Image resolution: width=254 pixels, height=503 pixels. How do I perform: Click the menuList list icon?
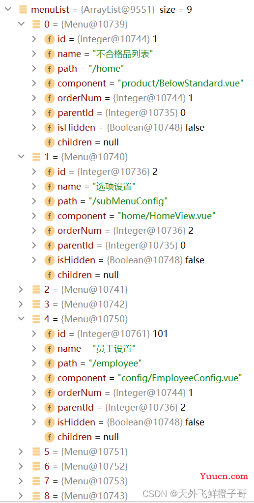[23, 10]
